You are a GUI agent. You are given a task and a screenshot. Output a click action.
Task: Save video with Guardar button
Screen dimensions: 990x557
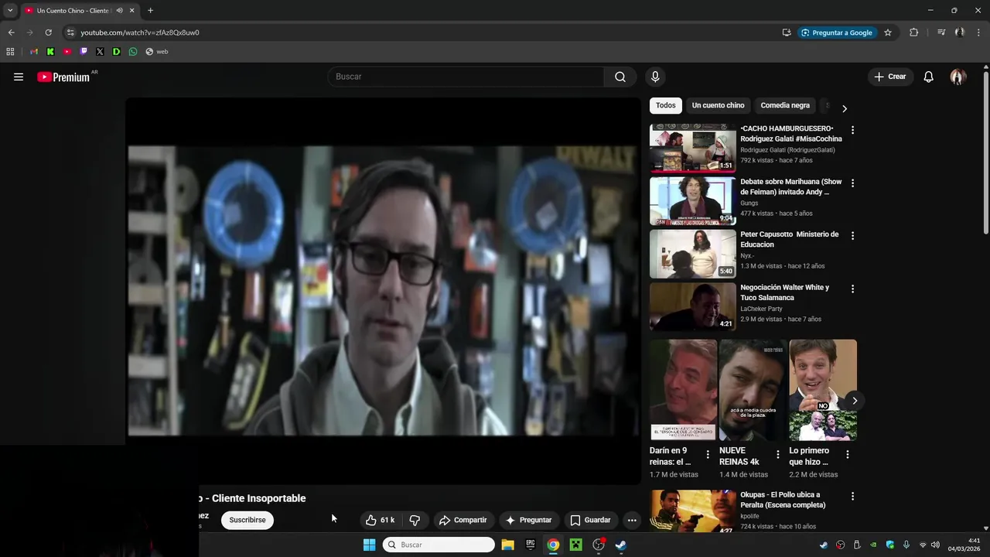point(590,520)
